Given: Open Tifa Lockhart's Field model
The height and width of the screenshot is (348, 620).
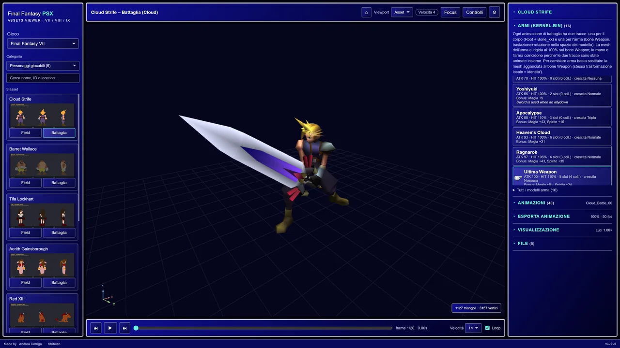Looking at the screenshot, I should click(x=25, y=232).
